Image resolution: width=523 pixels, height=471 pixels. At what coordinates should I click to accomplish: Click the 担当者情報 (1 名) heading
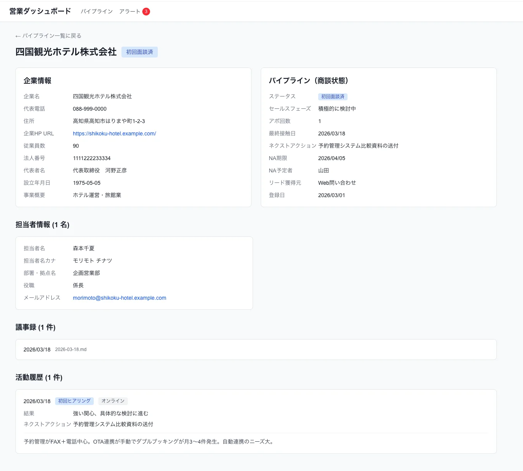click(42, 225)
